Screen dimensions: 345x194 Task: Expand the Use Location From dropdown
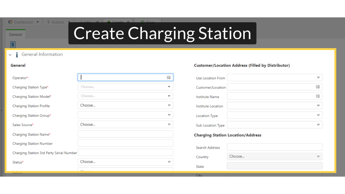click(275, 78)
